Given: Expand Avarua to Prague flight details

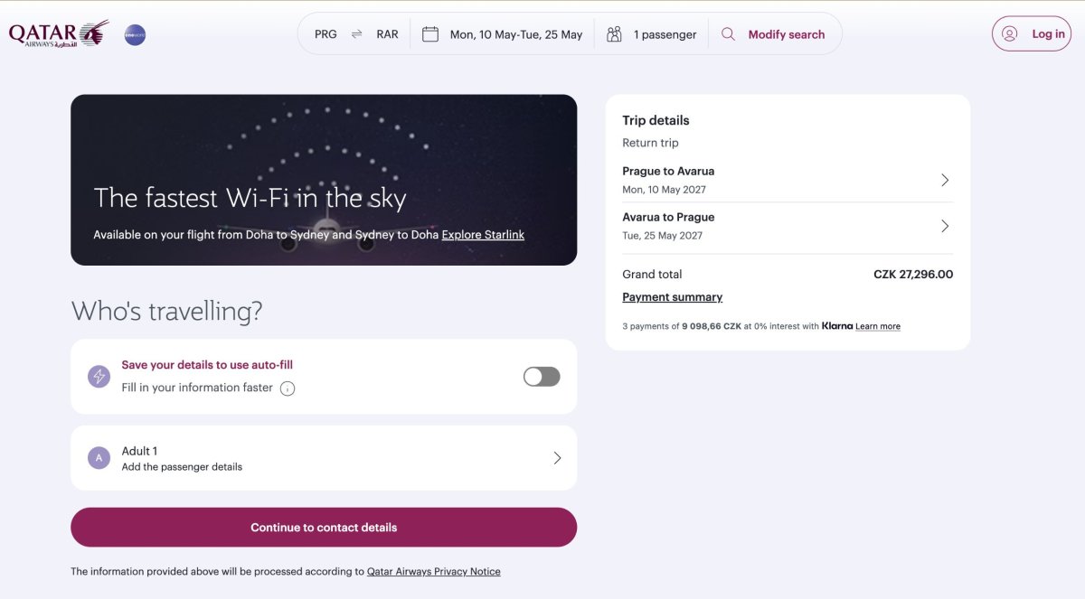Looking at the screenshot, I should (788, 226).
